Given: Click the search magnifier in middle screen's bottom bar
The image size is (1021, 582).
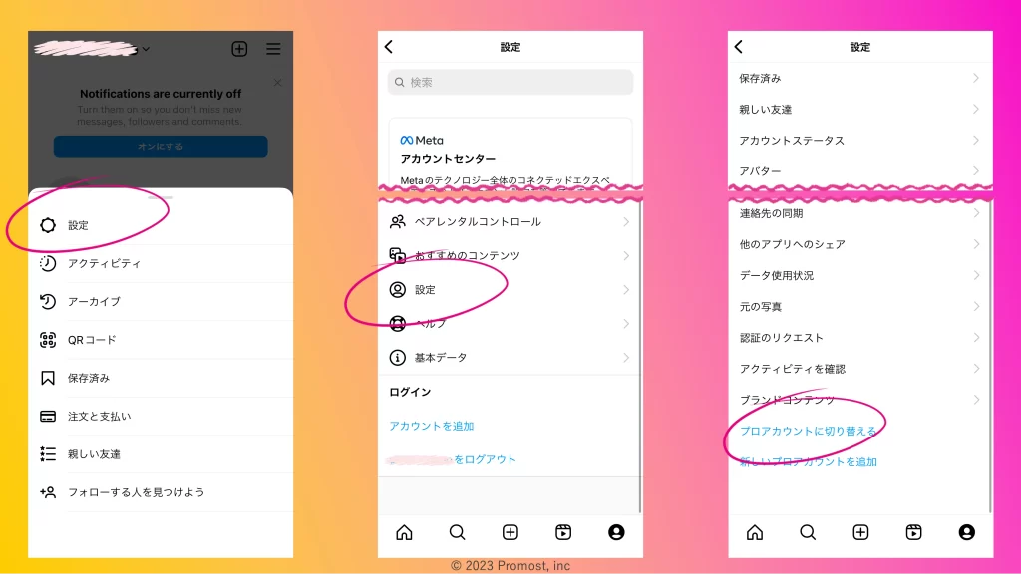Looking at the screenshot, I should [457, 532].
